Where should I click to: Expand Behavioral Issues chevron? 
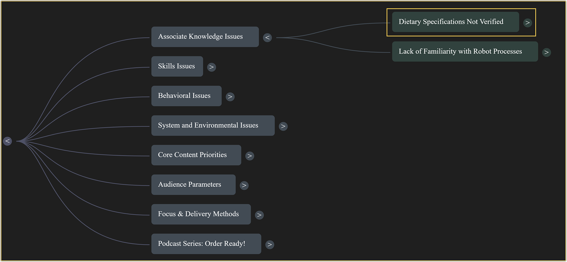tap(230, 97)
